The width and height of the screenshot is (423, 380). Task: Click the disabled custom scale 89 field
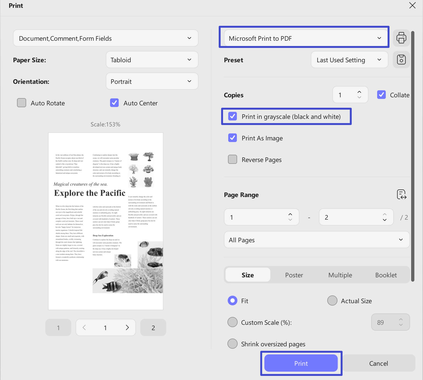(391, 322)
